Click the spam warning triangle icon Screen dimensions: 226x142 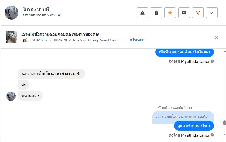click(x=142, y=13)
